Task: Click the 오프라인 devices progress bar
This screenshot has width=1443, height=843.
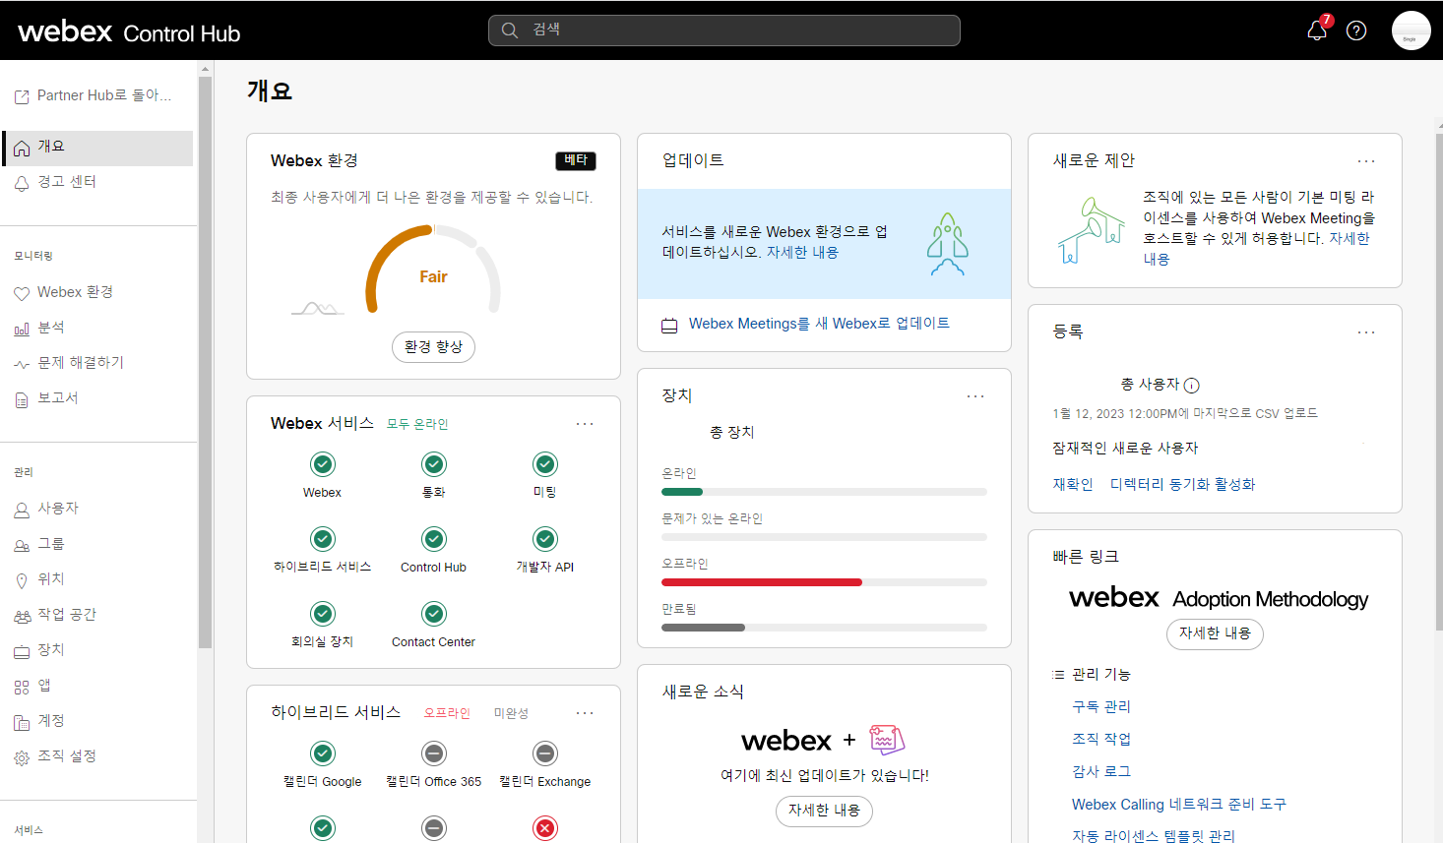Action: coord(824,582)
